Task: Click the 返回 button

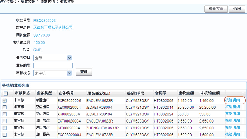Action: coord(237,9)
